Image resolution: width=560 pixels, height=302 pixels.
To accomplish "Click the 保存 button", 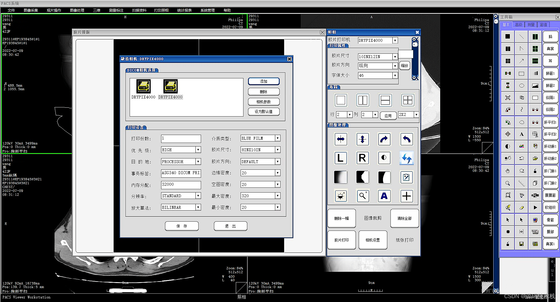I will (x=182, y=226).
